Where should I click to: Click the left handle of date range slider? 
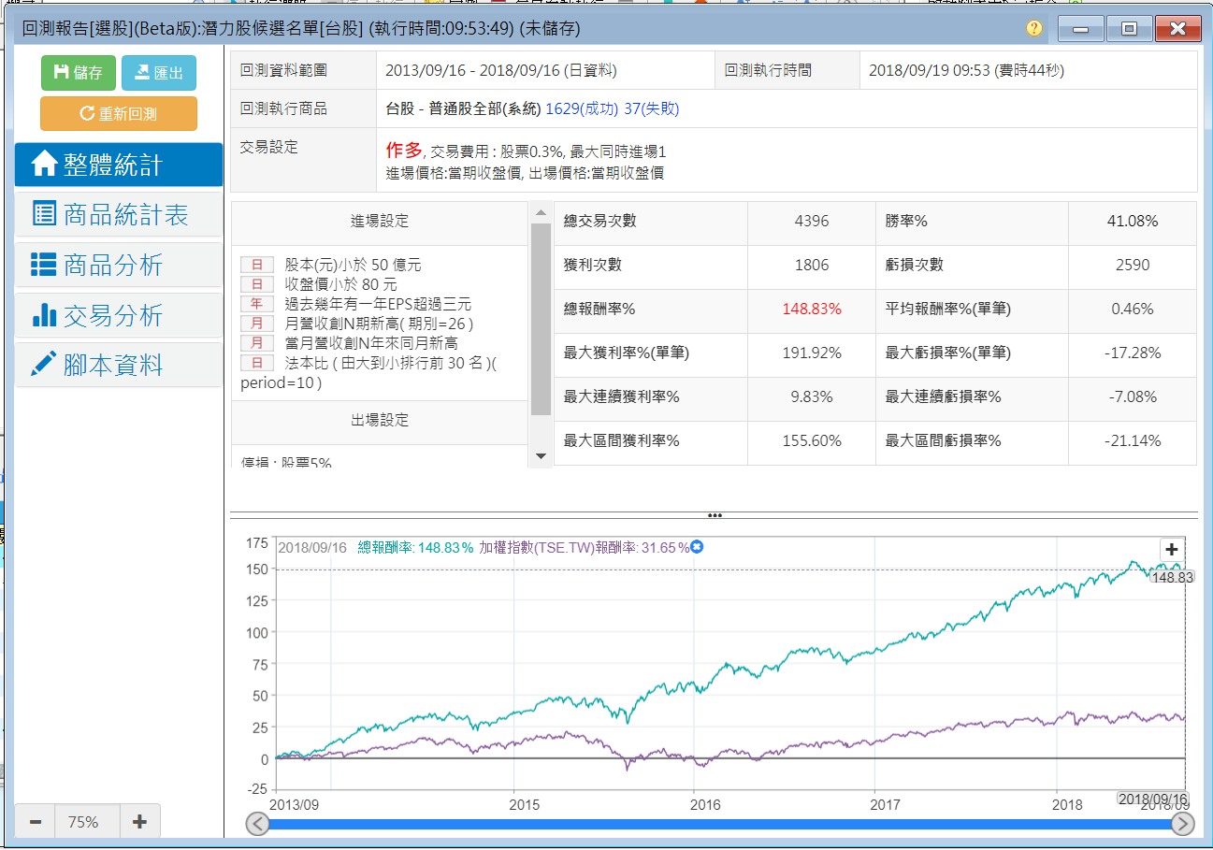click(257, 824)
